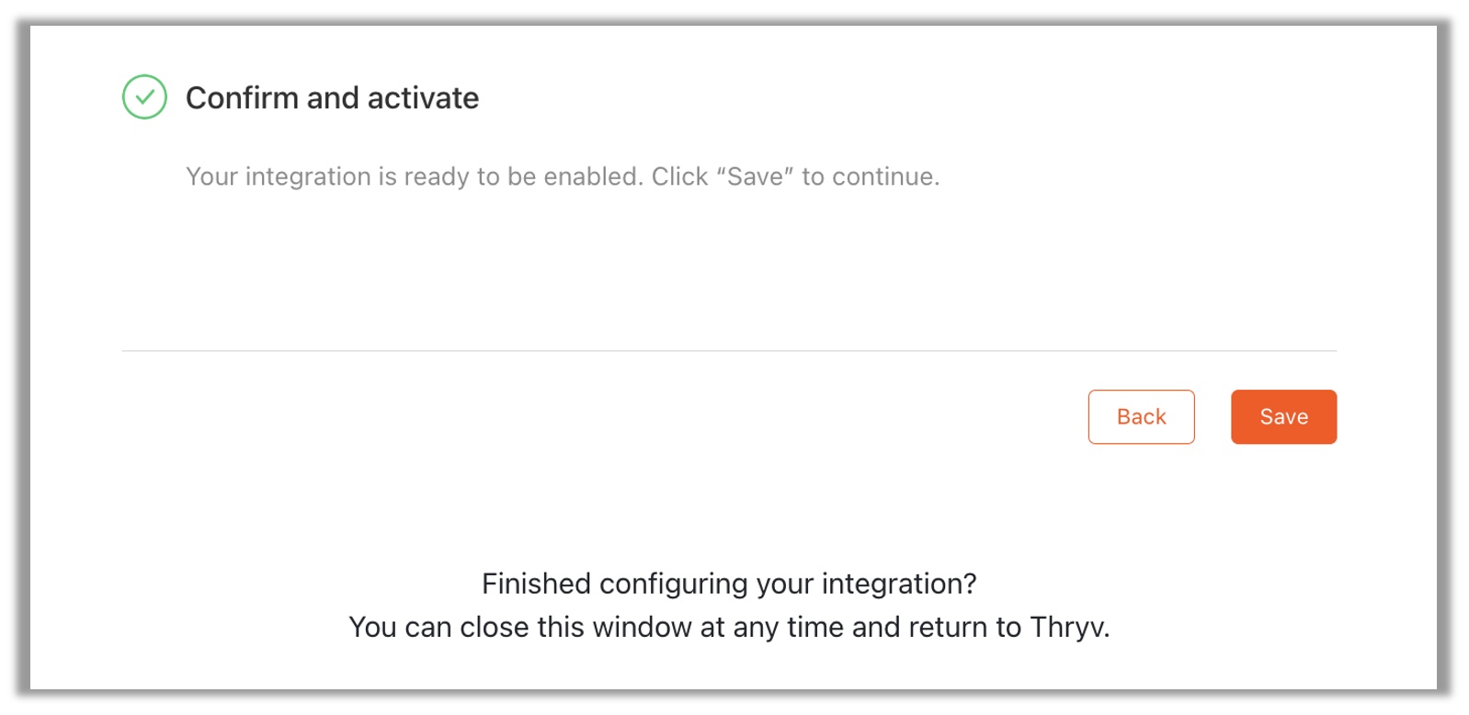Click the green checkmark circle icon

coord(144,96)
